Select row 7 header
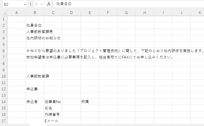 click(4, 57)
